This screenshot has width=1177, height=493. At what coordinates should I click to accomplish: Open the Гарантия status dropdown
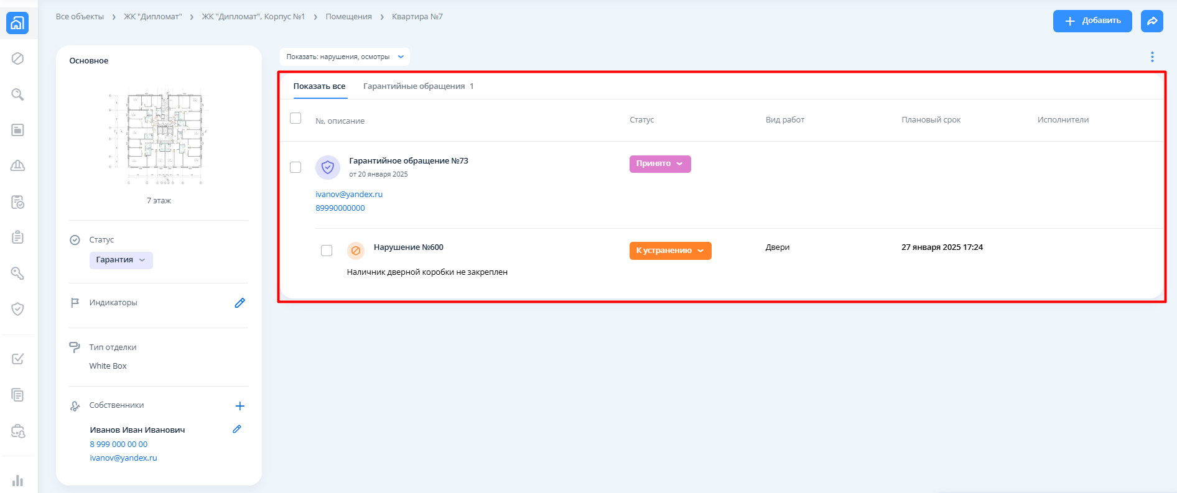click(121, 260)
